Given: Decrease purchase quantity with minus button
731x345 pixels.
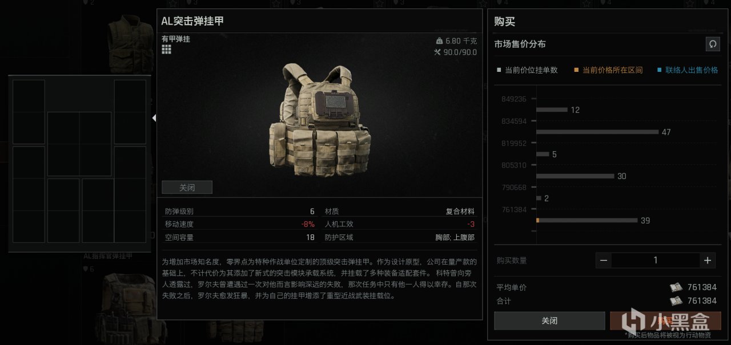Looking at the screenshot, I should (604, 260).
